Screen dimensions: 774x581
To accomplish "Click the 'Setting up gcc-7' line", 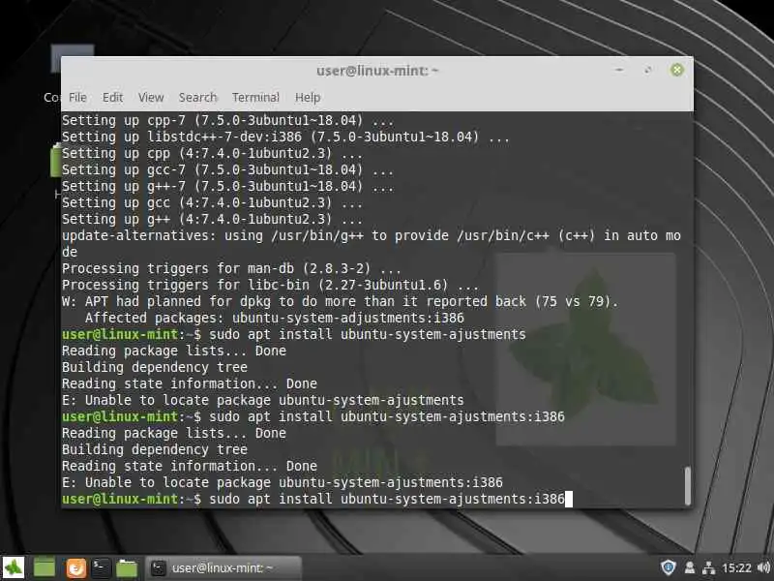I will [x=227, y=169].
